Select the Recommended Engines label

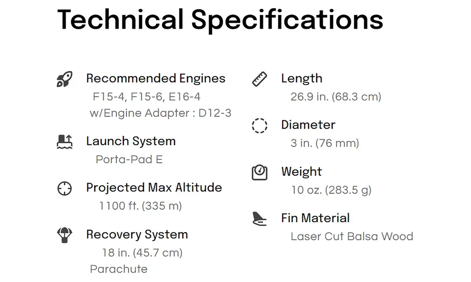pyautogui.click(x=155, y=78)
